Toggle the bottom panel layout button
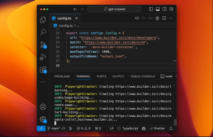This screenshot has height=137, width=213. [158, 9]
